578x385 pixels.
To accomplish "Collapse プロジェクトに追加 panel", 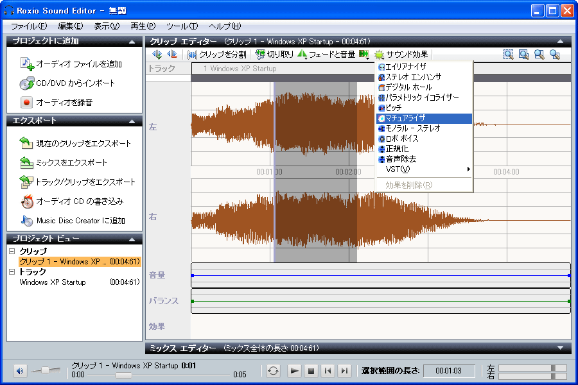I will click(x=132, y=42).
